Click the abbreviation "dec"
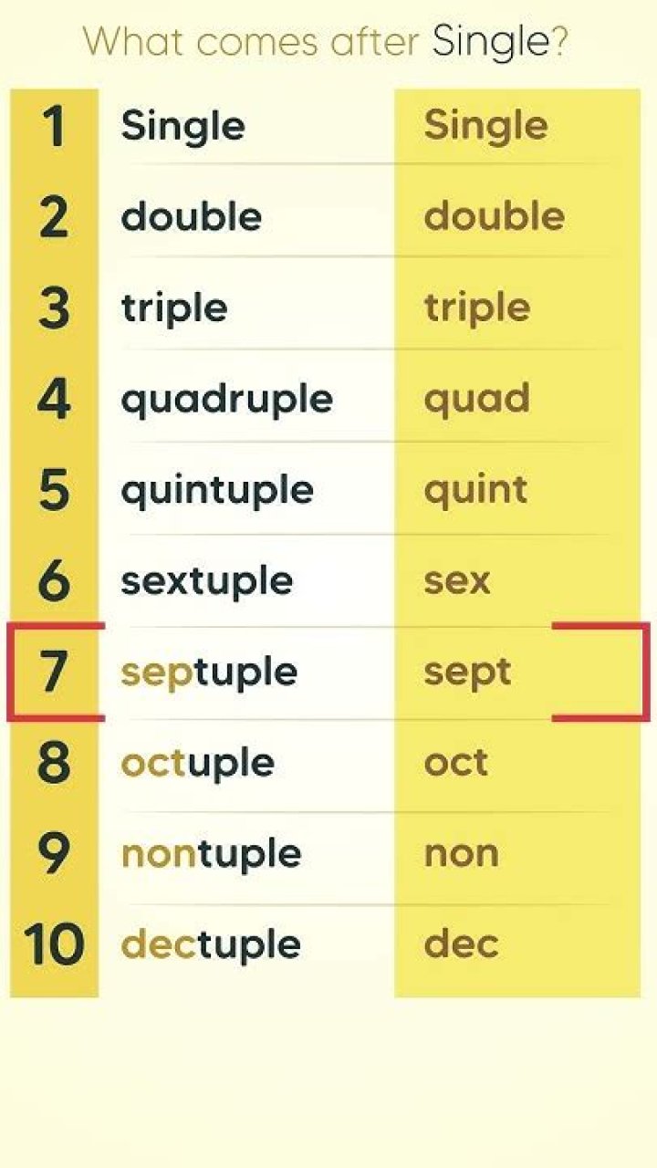Image resolution: width=657 pixels, height=1168 pixels. (x=461, y=944)
